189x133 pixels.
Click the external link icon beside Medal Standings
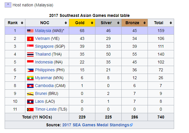point(131,125)
